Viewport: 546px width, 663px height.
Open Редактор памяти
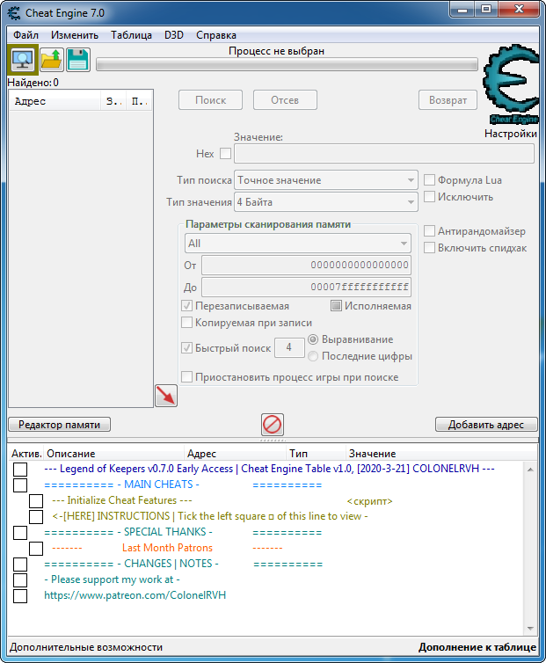pos(59,425)
